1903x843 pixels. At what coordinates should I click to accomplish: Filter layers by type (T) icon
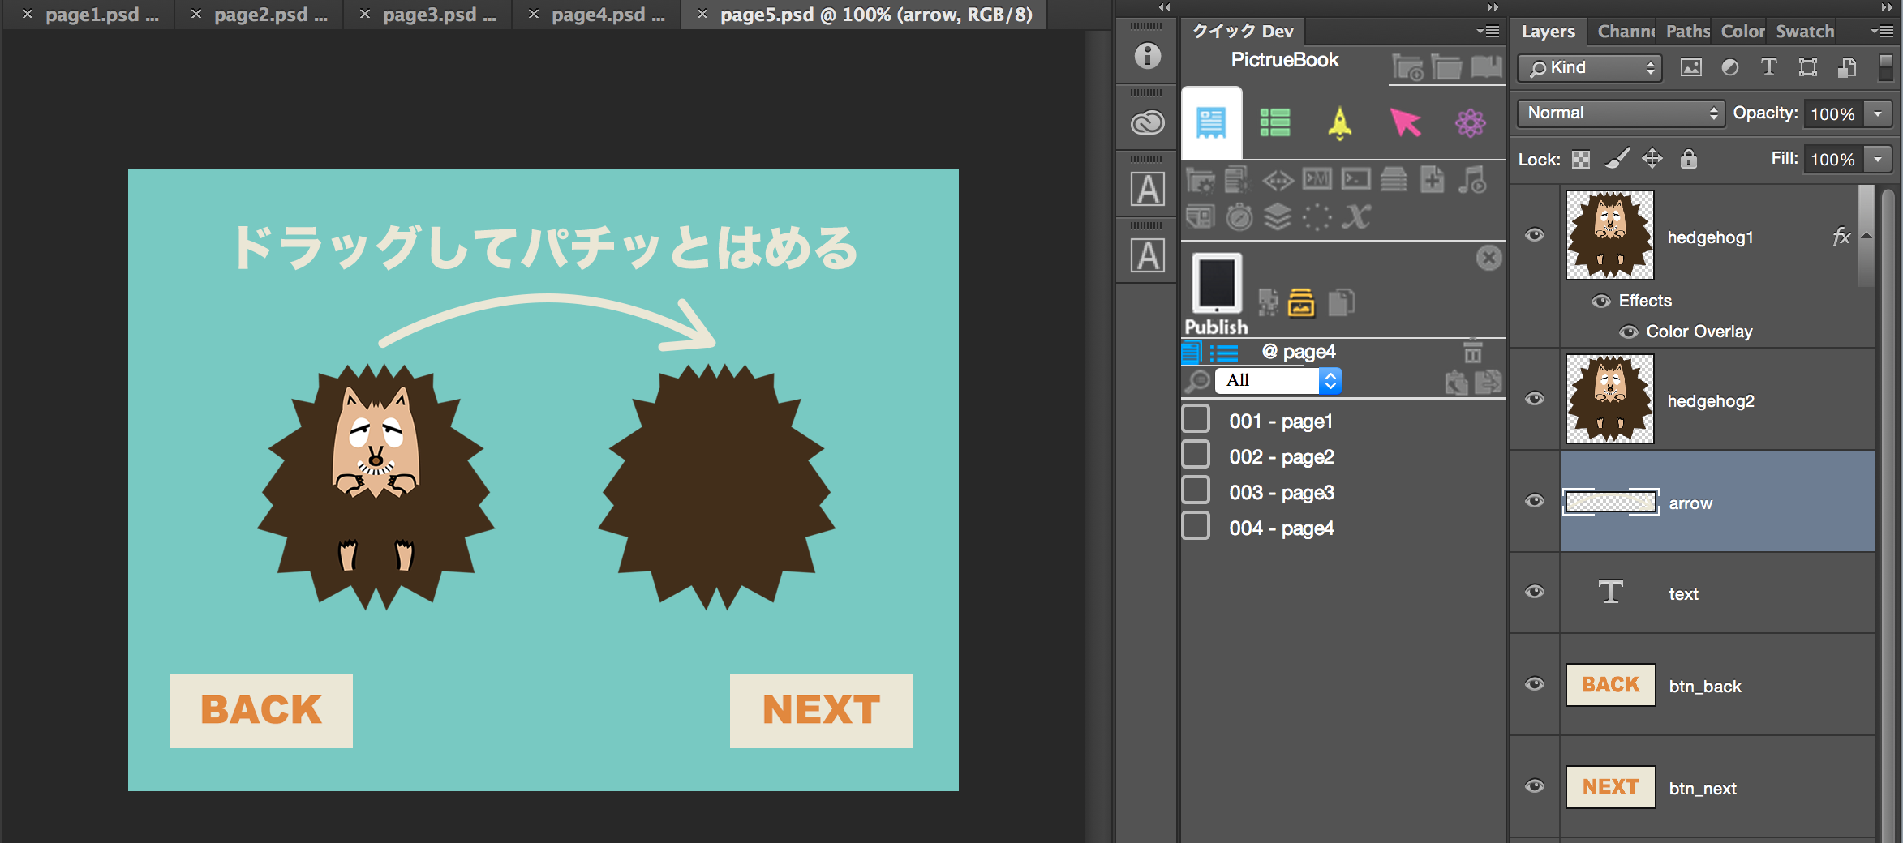(1769, 67)
